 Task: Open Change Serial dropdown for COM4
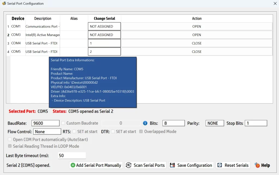104,43
